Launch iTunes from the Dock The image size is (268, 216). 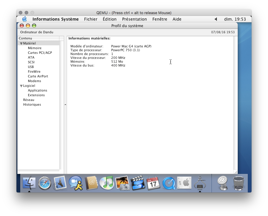pyautogui.click(x=107, y=183)
